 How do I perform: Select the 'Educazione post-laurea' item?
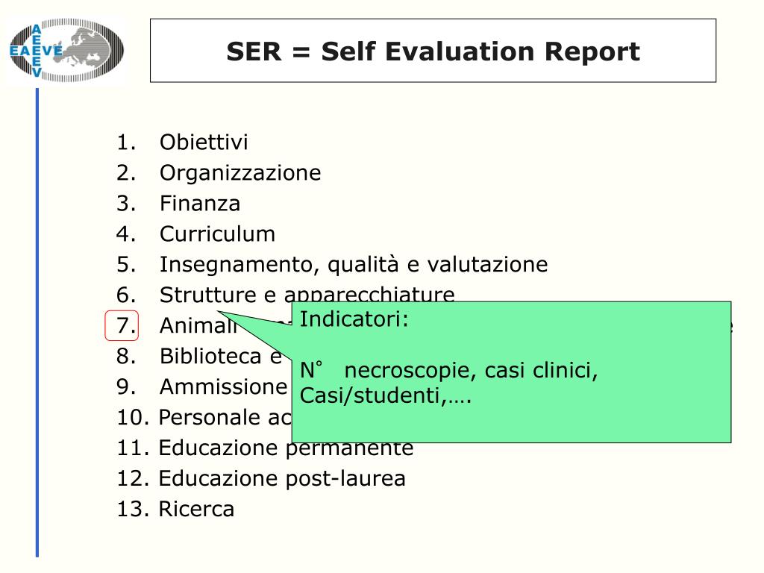click(282, 479)
